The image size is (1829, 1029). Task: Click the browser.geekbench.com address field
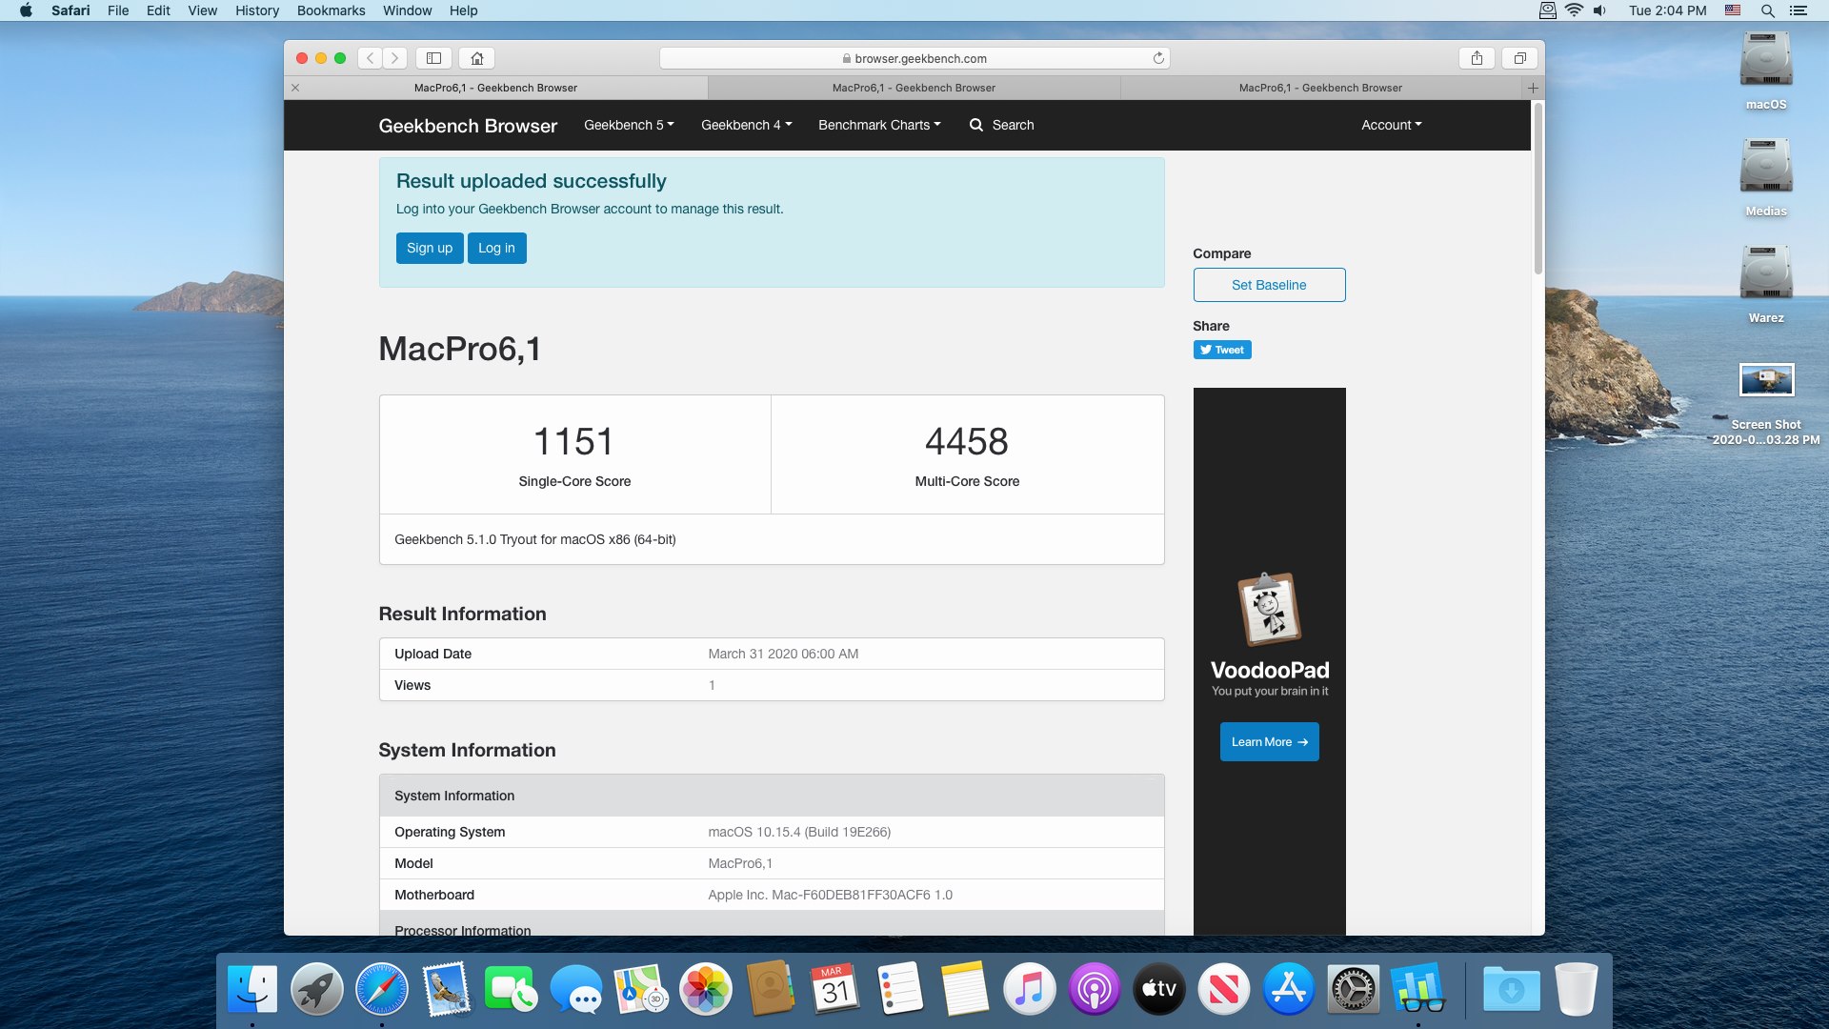[914, 58]
